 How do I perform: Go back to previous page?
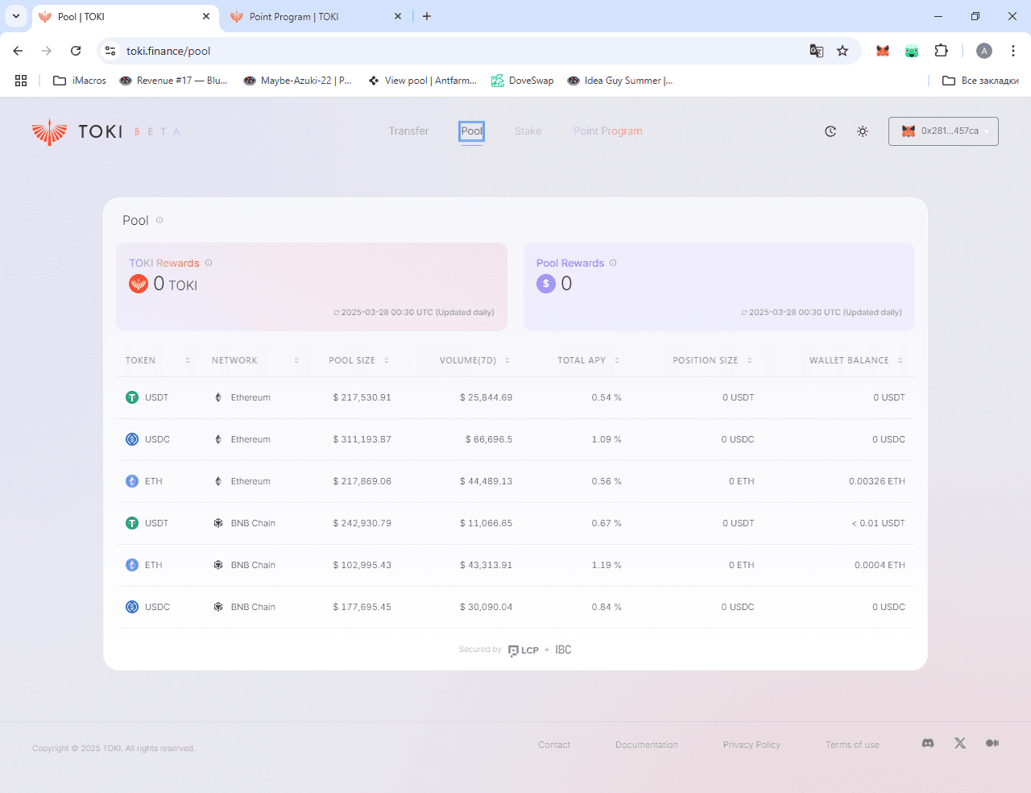tap(18, 51)
